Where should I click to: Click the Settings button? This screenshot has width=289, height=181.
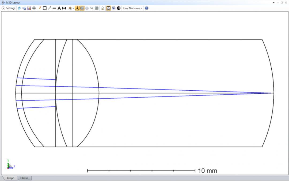10,8
